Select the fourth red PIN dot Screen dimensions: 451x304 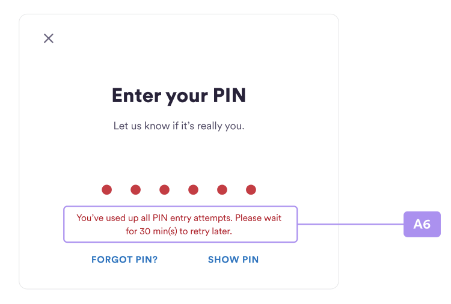(x=193, y=190)
